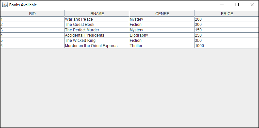Click the PRICE column header
The height and width of the screenshot is (128, 259).
click(227, 14)
